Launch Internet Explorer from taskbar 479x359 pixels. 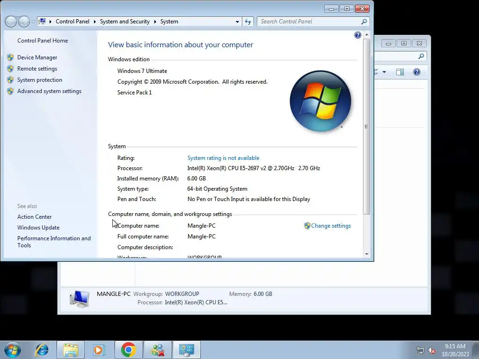42,350
